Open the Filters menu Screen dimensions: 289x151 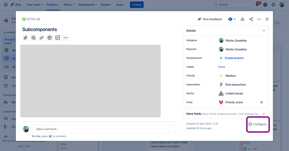click(x=69, y=5)
